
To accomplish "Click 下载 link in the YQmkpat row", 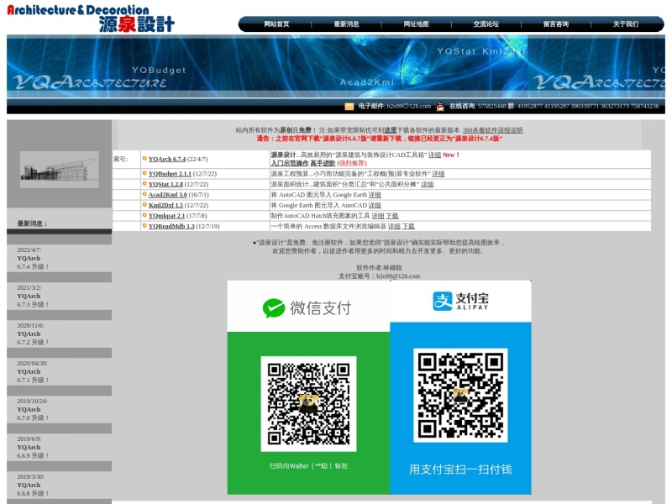I will (392, 216).
